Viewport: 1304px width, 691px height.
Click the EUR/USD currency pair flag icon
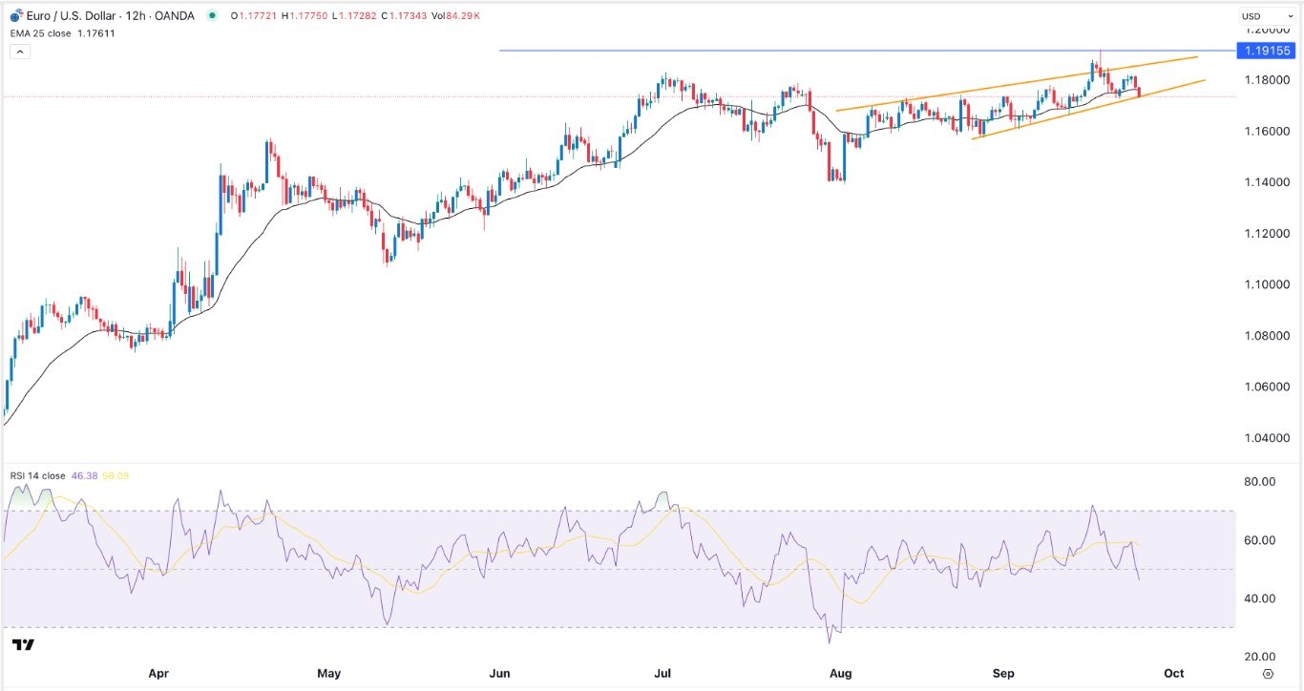[18, 15]
